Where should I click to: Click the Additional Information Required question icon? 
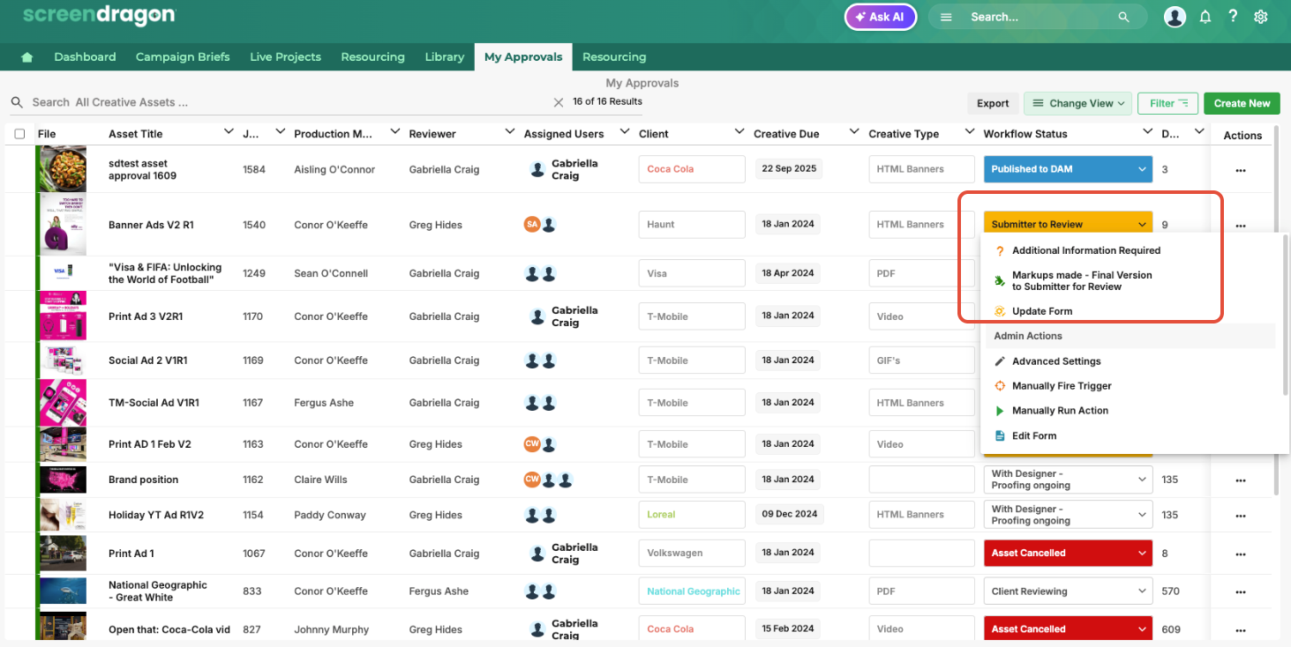click(x=1000, y=251)
